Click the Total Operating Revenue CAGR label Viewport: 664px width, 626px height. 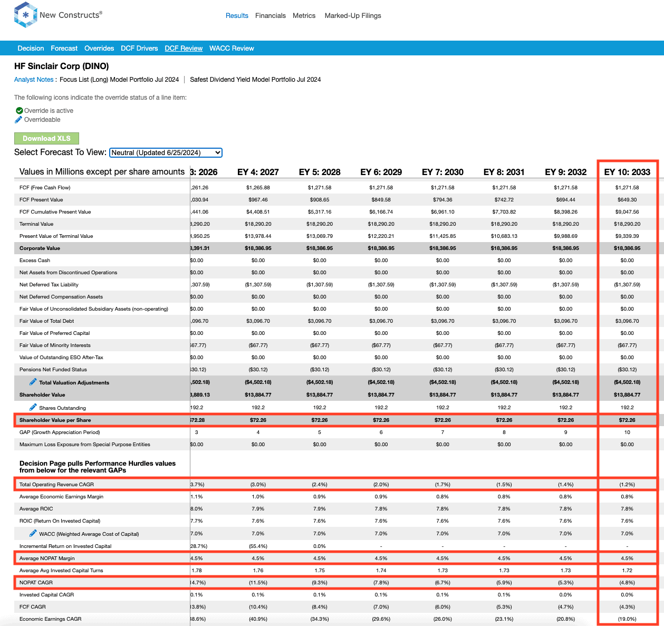(56, 485)
